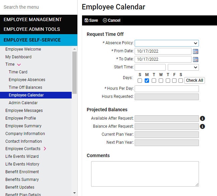Collapse the Time menu chevron
The image size is (217, 196).
(19, 65)
